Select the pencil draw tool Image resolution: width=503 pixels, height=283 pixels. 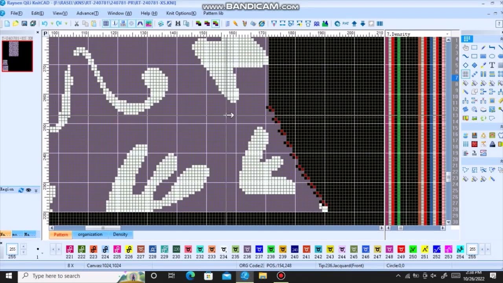[x=483, y=48]
